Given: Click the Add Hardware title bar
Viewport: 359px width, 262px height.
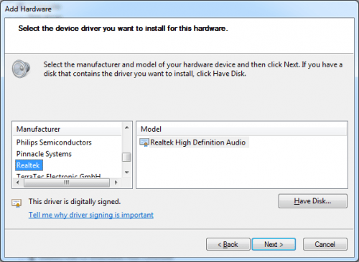Looking at the screenshot, I should [x=179, y=9].
